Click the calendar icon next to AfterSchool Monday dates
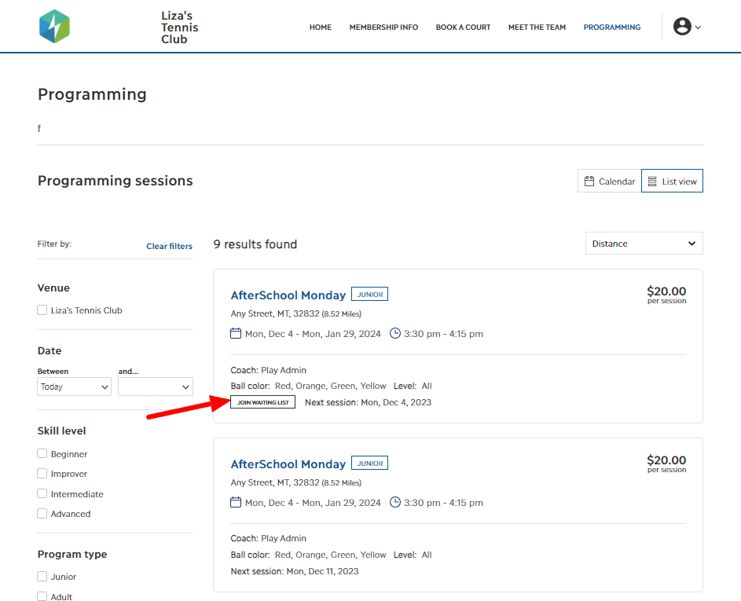Image resolution: width=741 pixels, height=601 pixels. point(235,333)
